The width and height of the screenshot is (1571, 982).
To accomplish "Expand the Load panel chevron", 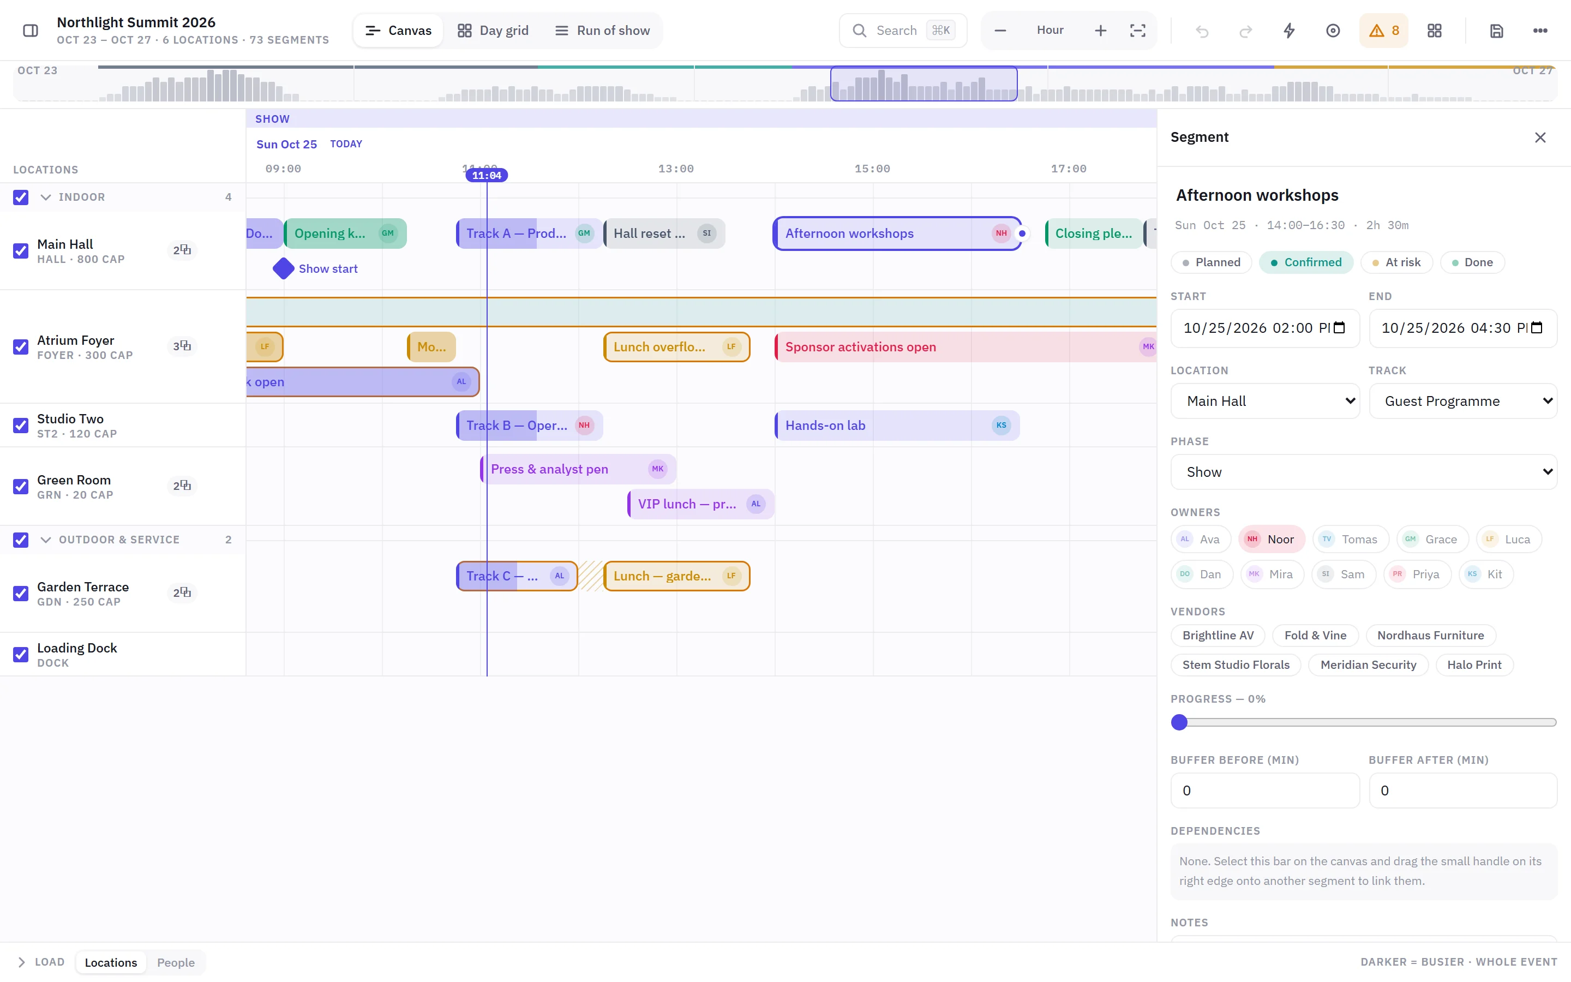I will click(x=21, y=962).
